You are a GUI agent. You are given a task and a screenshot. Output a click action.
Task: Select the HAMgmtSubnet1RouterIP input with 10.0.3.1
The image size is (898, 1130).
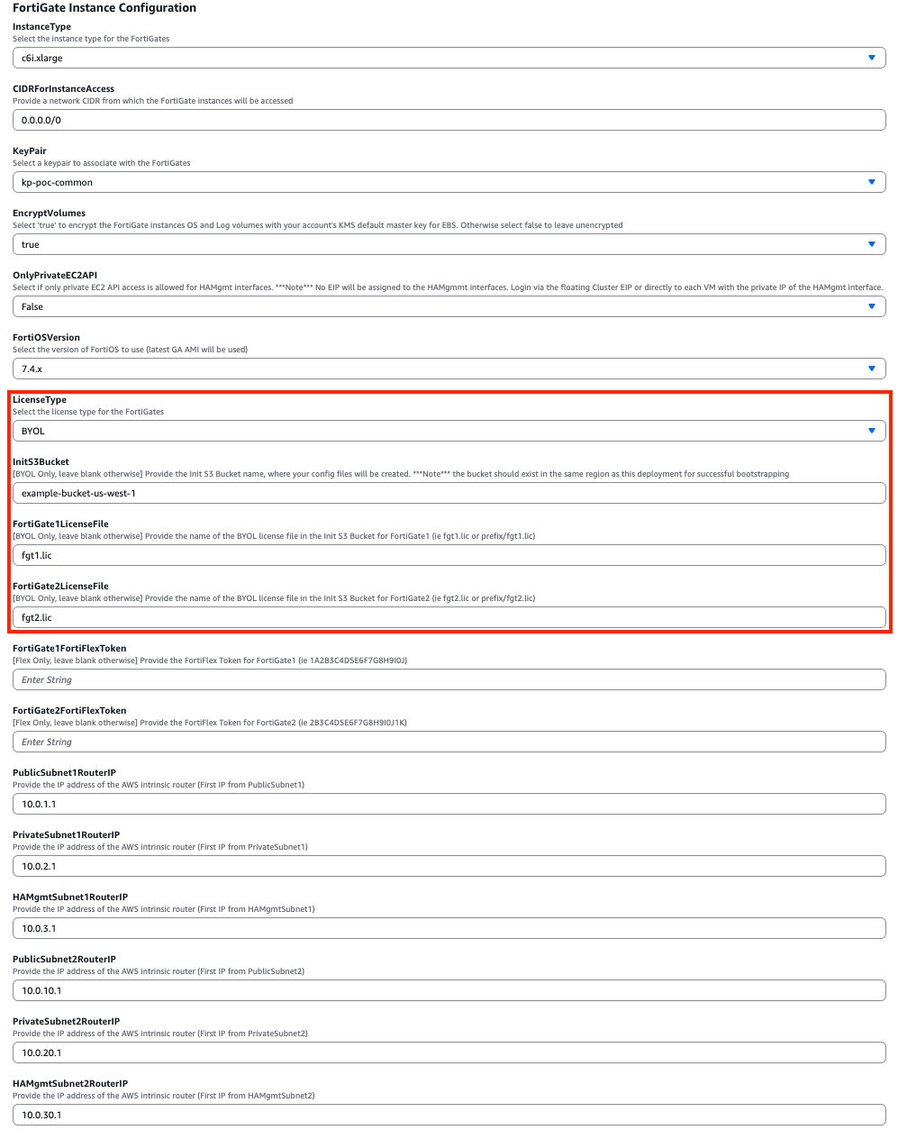click(x=449, y=928)
